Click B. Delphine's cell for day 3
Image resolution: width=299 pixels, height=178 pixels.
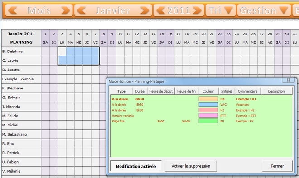point(62,52)
